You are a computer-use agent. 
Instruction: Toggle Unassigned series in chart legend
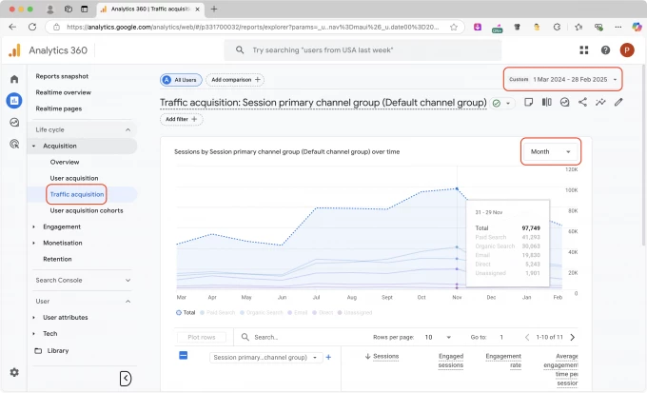pyautogui.click(x=355, y=312)
